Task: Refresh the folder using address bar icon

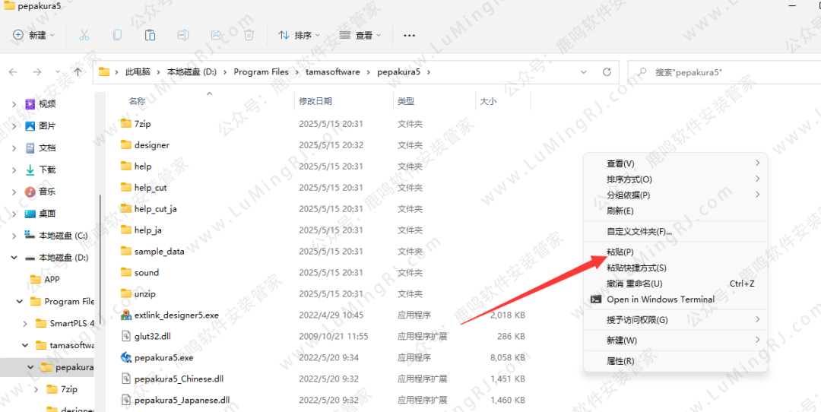Action: click(607, 72)
